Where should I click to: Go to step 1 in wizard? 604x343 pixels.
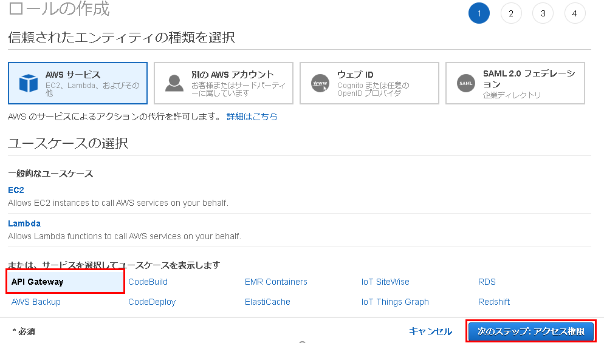coord(479,13)
